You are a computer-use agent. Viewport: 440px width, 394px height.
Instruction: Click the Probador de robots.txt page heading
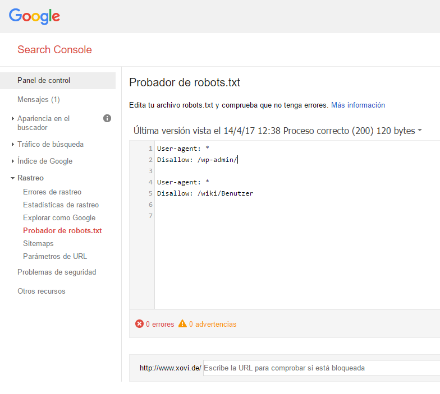[x=185, y=82]
